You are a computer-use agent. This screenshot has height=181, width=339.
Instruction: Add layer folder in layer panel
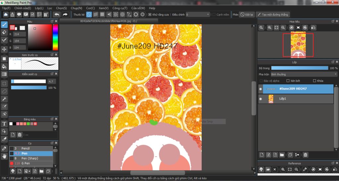pos(282,155)
